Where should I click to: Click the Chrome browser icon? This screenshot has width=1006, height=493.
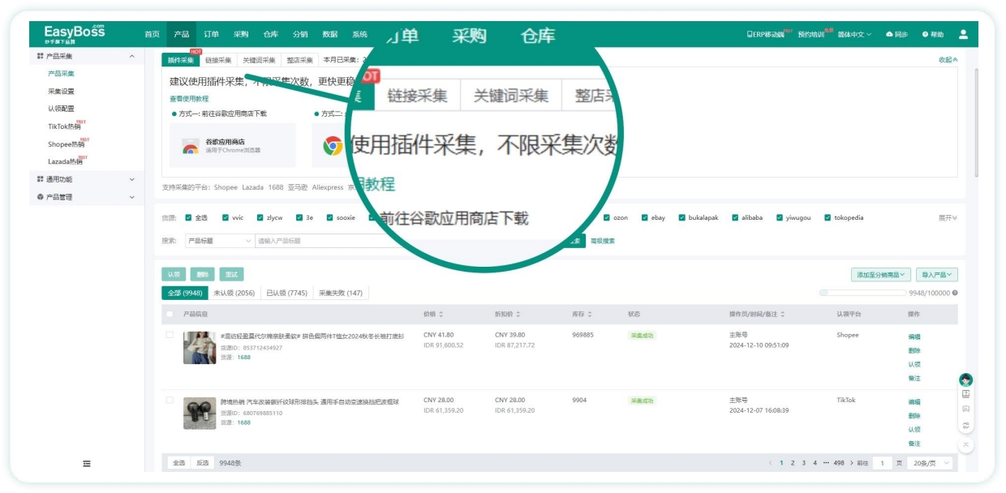(x=333, y=146)
